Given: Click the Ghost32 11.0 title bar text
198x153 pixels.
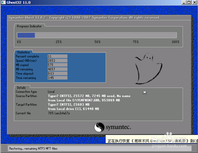Looking at the screenshot, I should coord(19,2).
